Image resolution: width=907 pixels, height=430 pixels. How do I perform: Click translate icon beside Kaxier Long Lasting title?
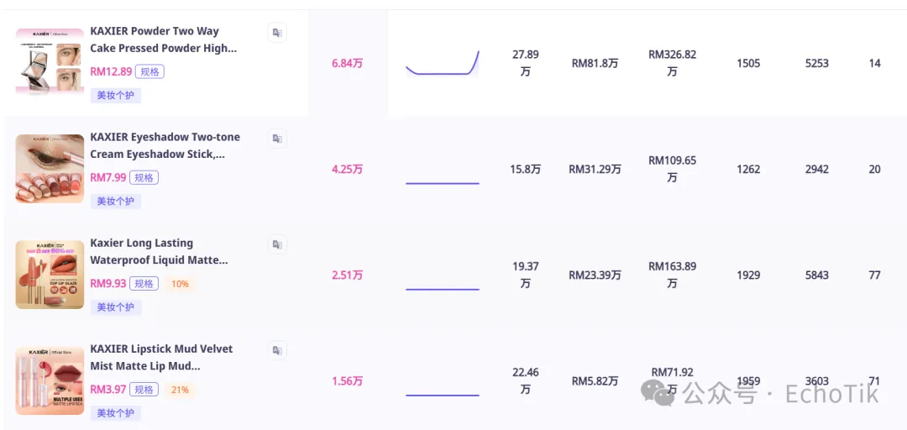[x=276, y=244]
